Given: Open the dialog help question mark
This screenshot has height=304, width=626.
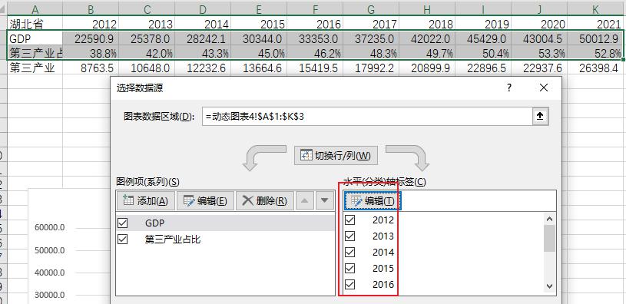Looking at the screenshot, I should point(509,88).
